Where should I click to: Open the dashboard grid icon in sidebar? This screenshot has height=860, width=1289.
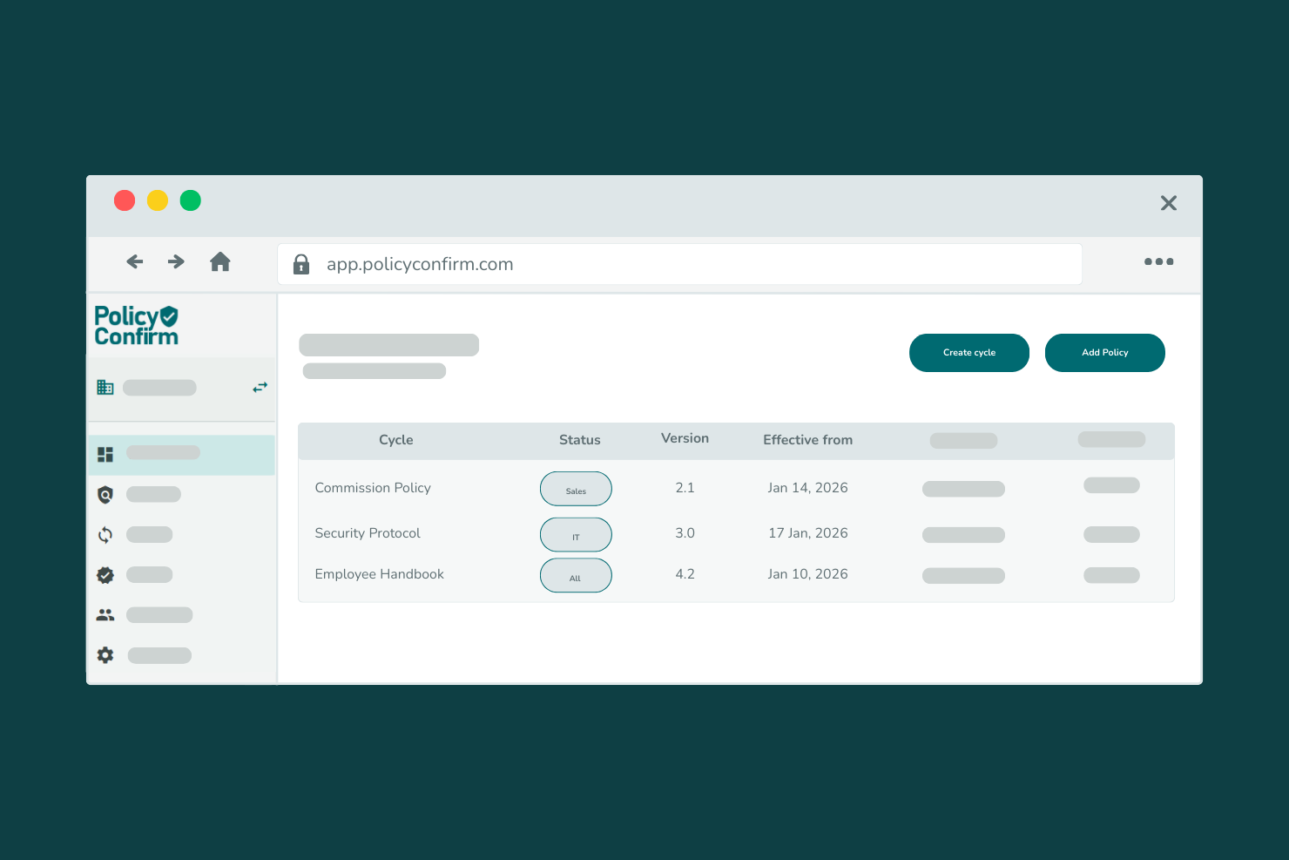click(105, 454)
